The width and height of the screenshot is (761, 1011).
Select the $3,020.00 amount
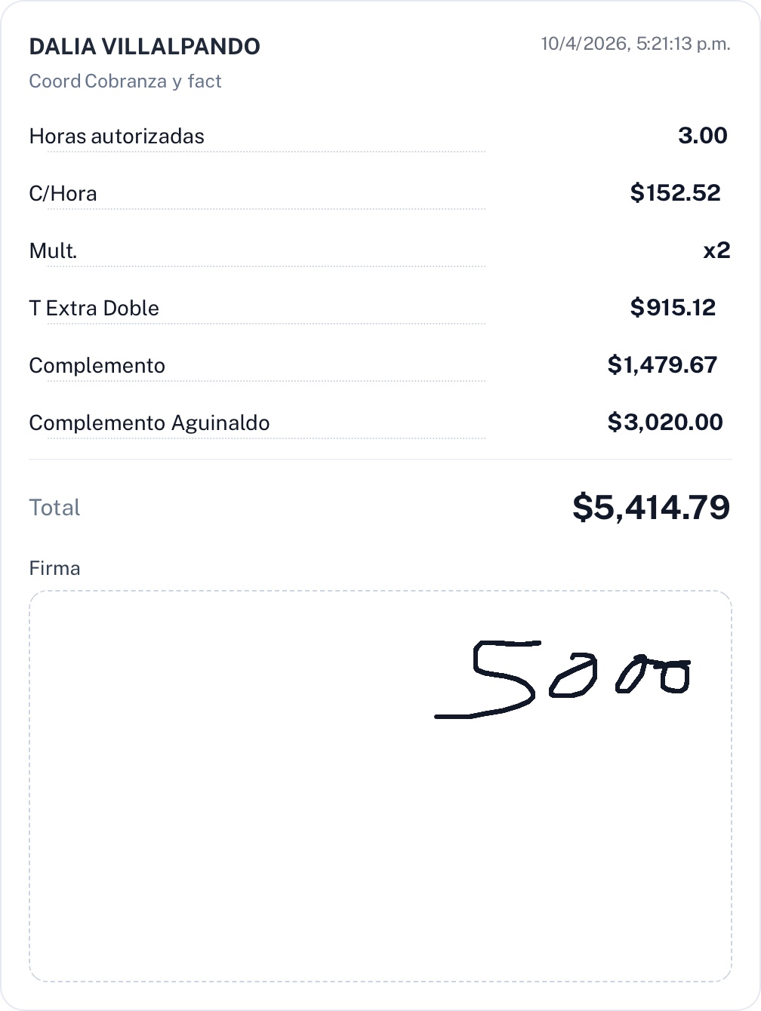coord(665,423)
